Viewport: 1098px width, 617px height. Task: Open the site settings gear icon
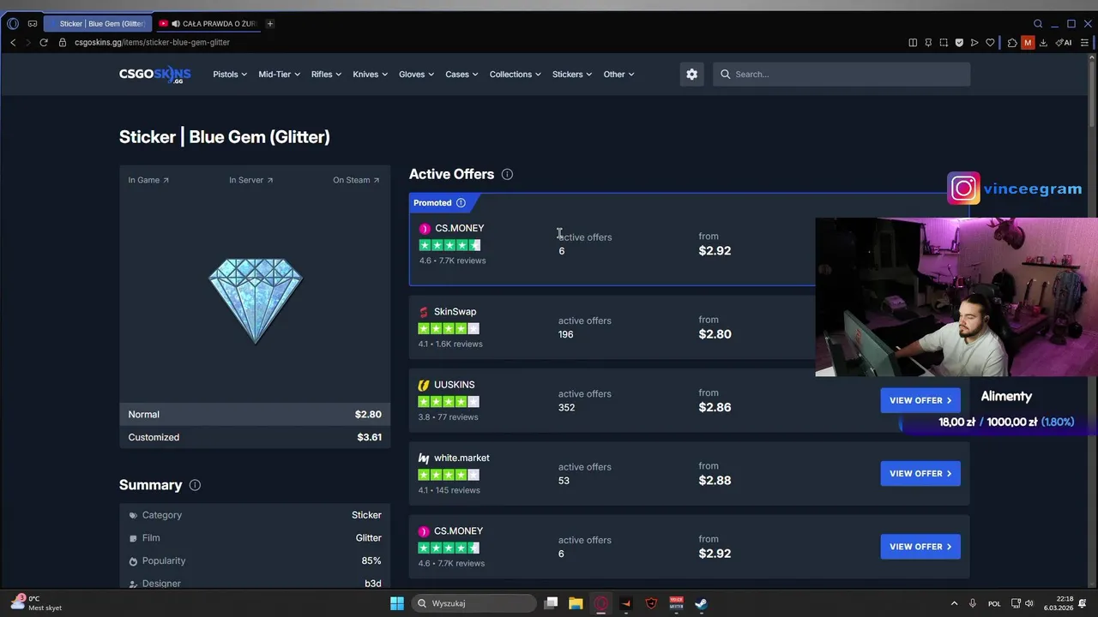click(691, 74)
